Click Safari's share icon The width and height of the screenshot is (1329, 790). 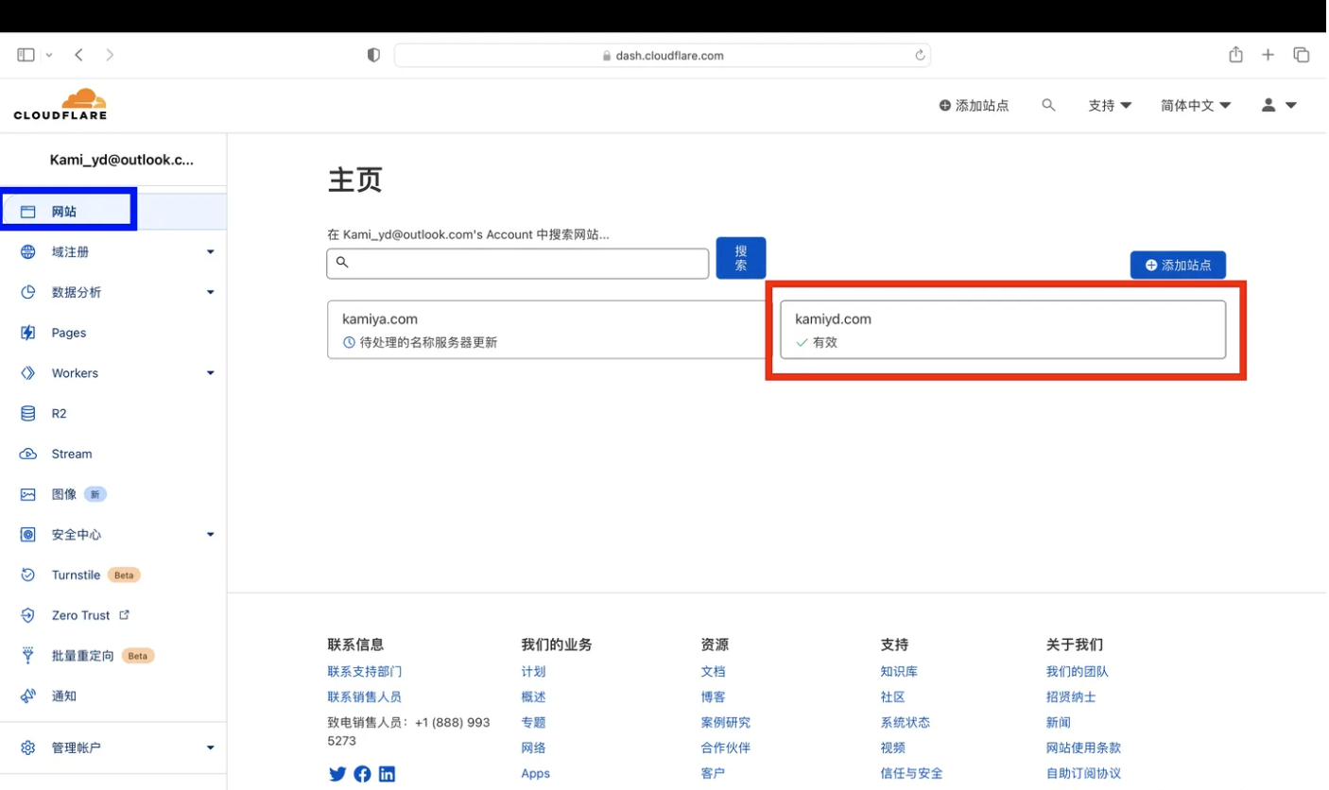click(1235, 55)
